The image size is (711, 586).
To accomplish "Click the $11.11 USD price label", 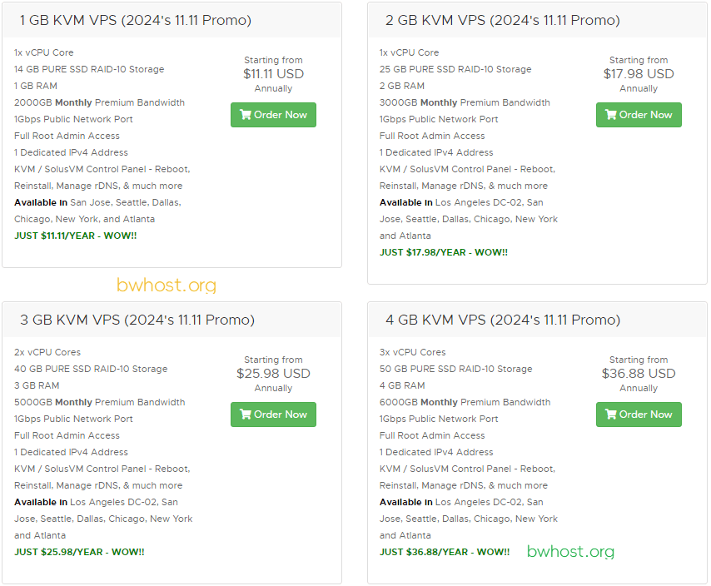I will click(x=273, y=74).
